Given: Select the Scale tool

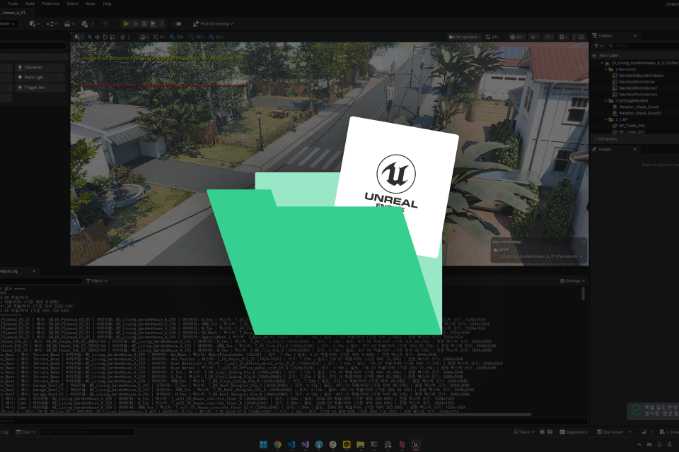Looking at the screenshot, I should pyautogui.click(x=112, y=37).
